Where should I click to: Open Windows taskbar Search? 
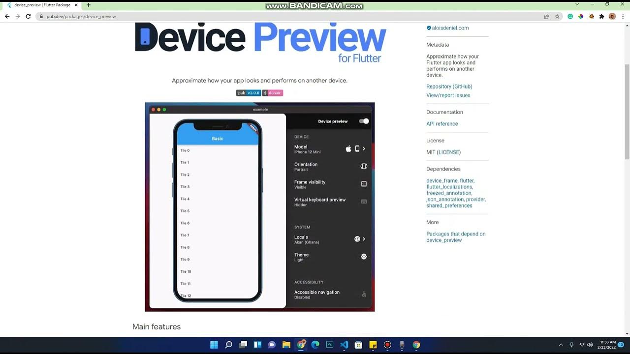(229, 345)
